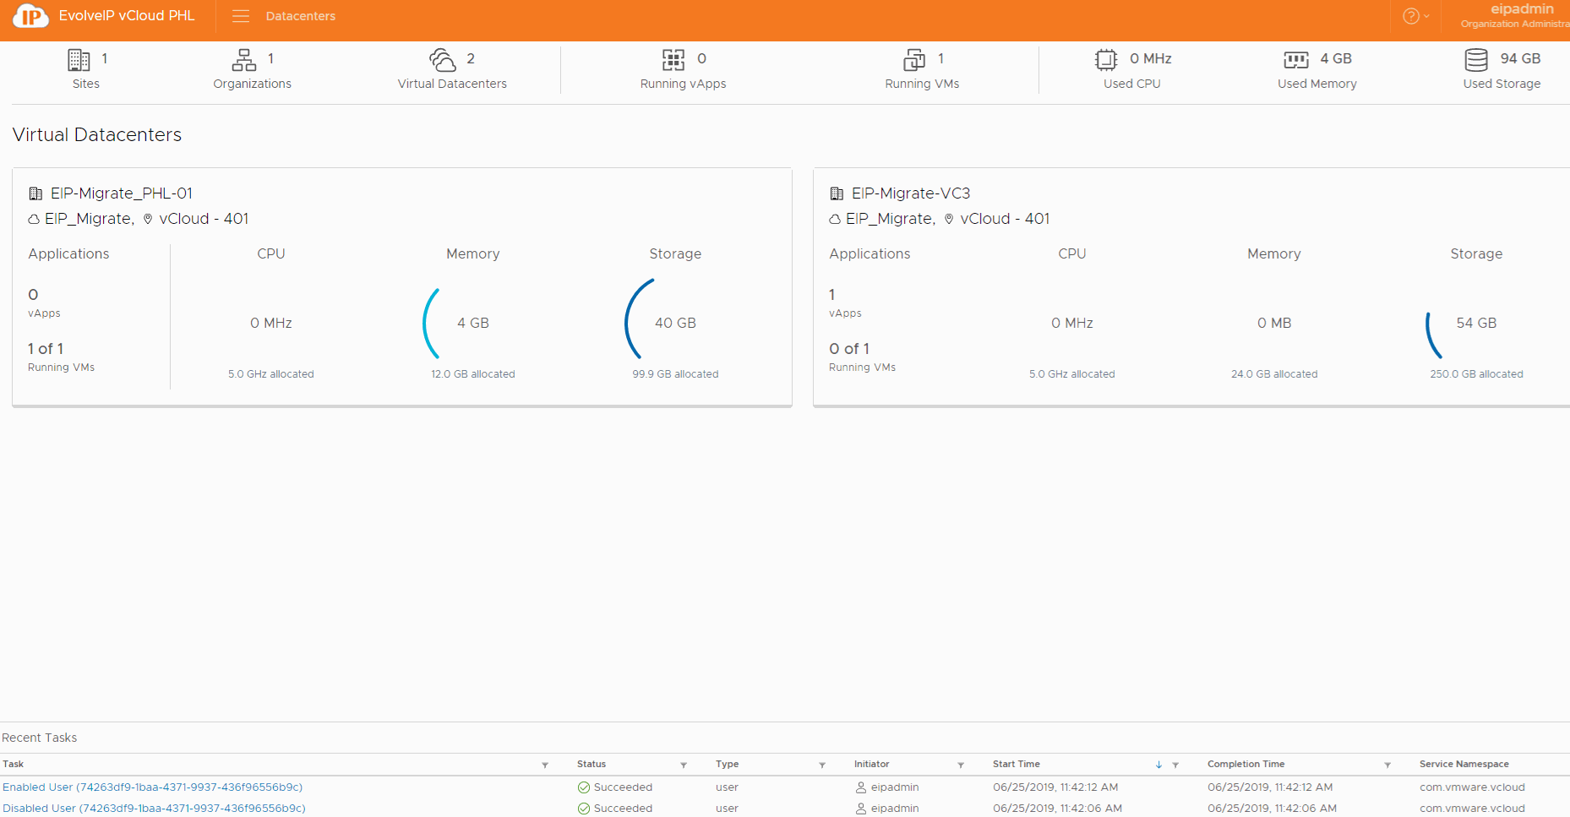Click the Used Memory icon
The width and height of the screenshot is (1570, 817).
1295,60
